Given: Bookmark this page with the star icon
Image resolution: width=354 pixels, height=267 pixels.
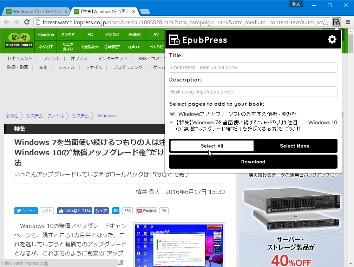Looking at the screenshot, I should pyautogui.click(x=325, y=22).
